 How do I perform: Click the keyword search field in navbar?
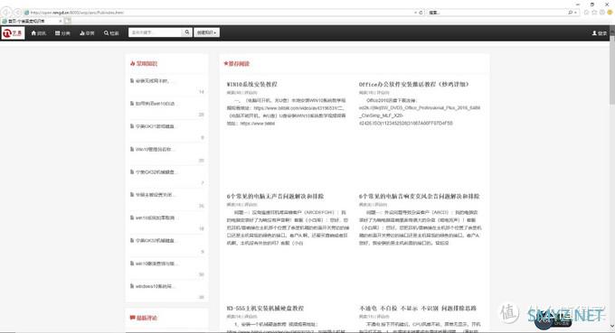click(x=156, y=32)
